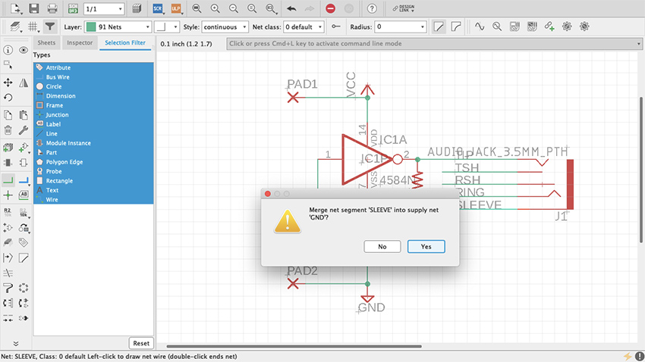Click the vertical canvas scrollbar

(641, 170)
